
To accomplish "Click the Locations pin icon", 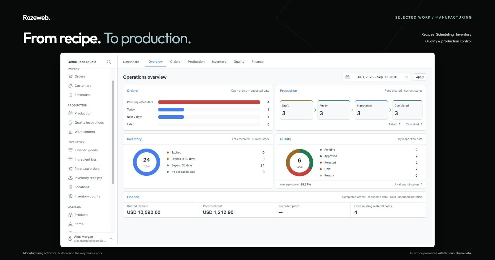I will click(71, 187).
